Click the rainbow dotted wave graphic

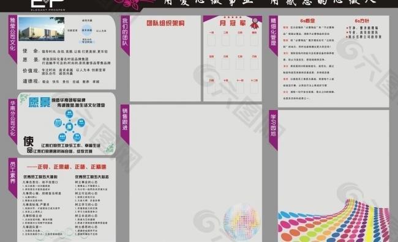(x=334, y=221)
